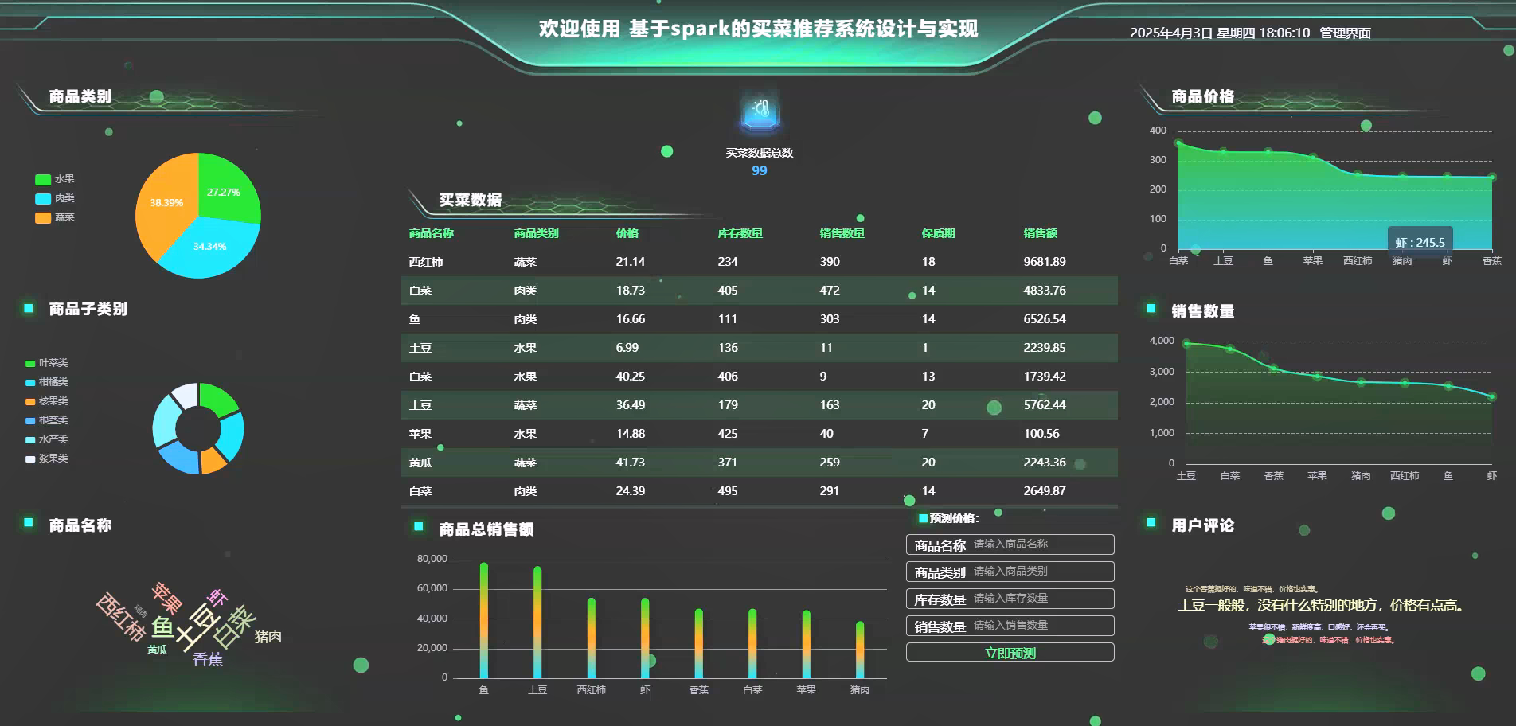Focus the 销售数量 input field
The width and height of the screenshot is (1516, 726).
pos(1010,626)
